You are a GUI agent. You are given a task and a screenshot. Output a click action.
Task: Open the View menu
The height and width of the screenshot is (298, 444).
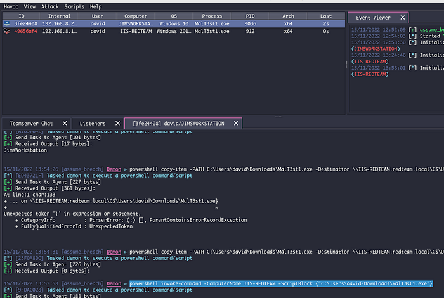click(29, 6)
